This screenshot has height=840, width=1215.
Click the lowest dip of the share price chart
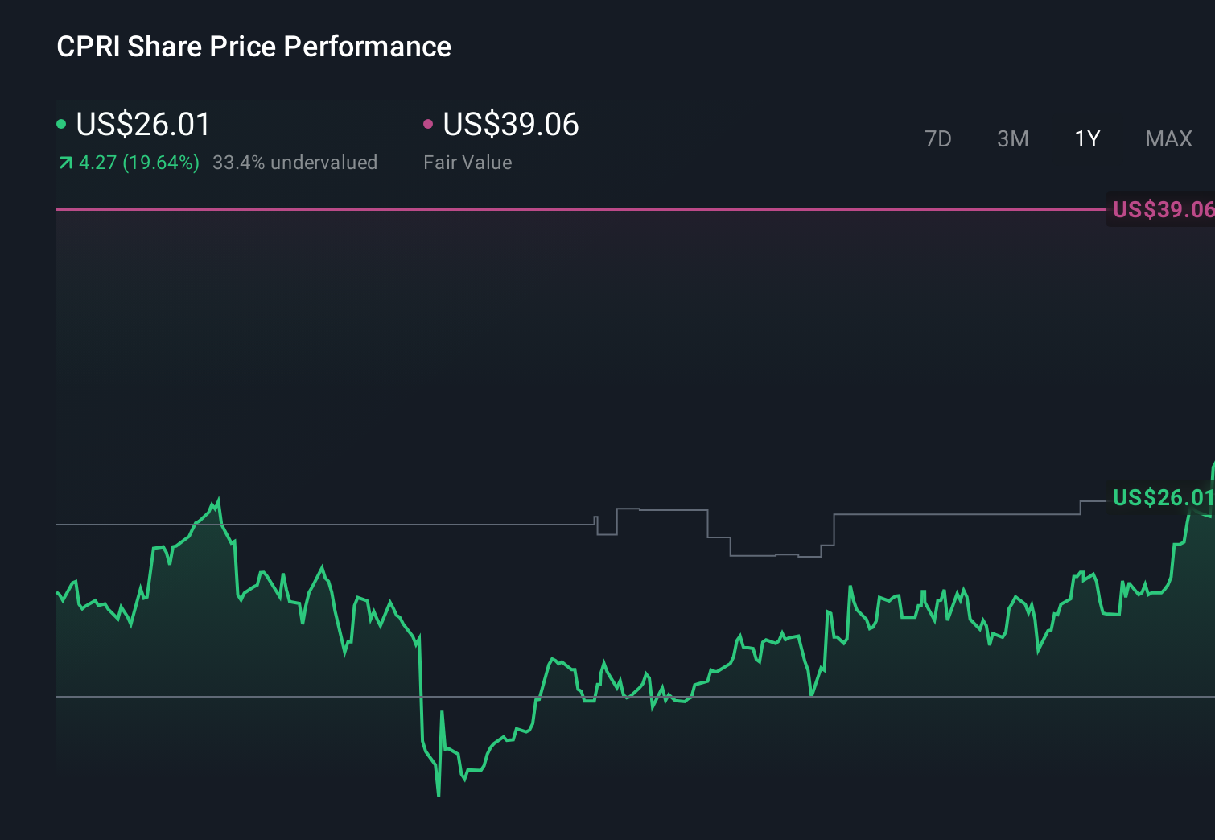(x=438, y=795)
